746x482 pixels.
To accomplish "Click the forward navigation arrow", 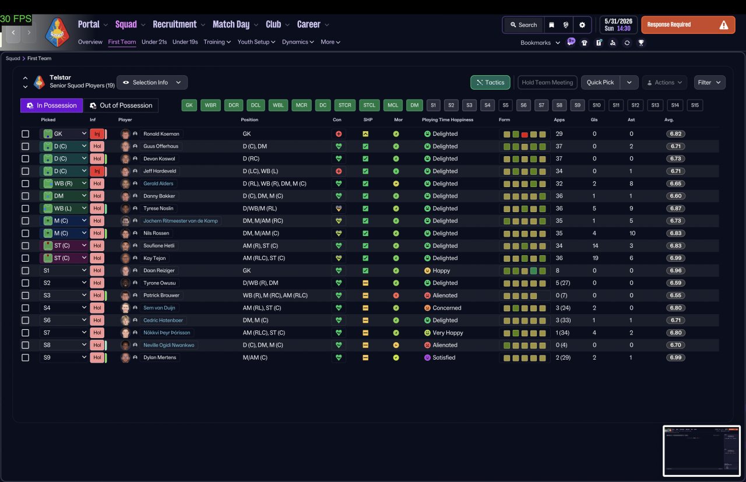I will tap(29, 33).
